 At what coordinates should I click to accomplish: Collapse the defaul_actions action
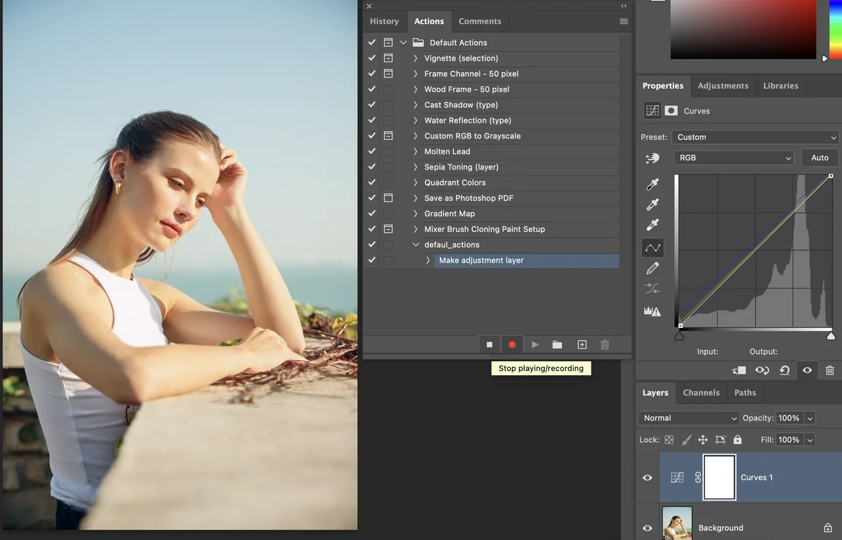coord(415,245)
